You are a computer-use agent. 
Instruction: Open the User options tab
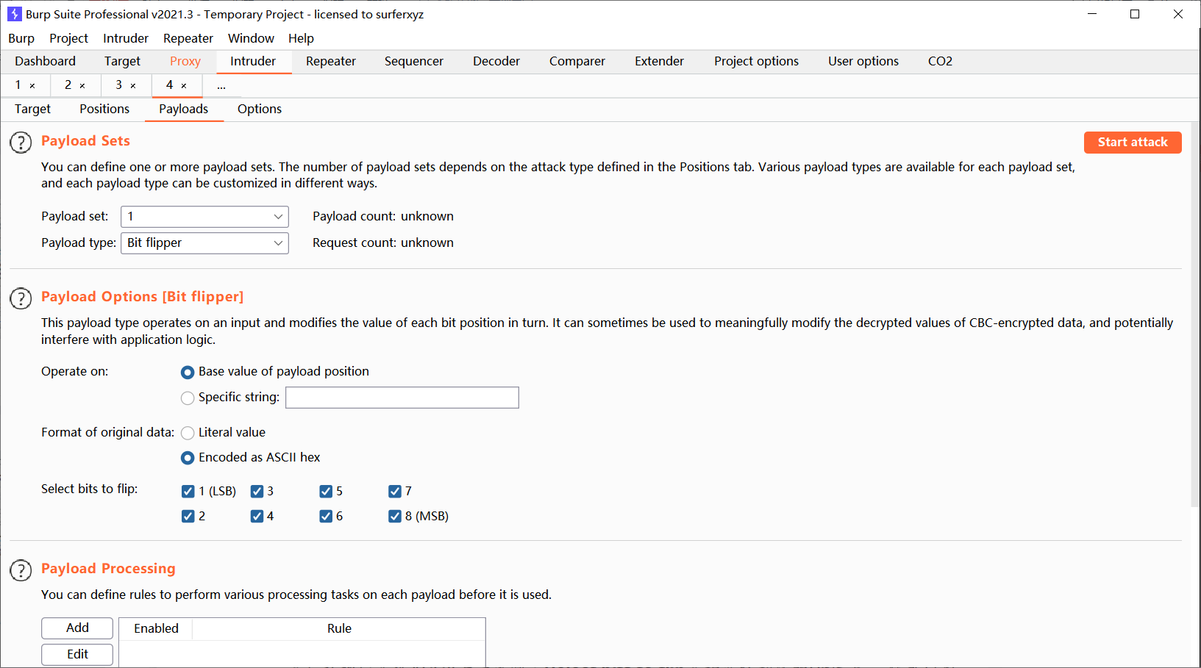[x=863, y=62]
